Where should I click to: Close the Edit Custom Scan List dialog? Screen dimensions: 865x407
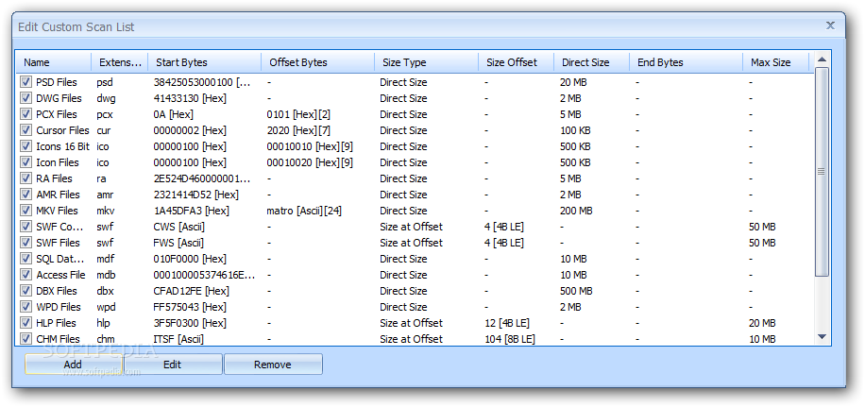click(x=830, y=25)
